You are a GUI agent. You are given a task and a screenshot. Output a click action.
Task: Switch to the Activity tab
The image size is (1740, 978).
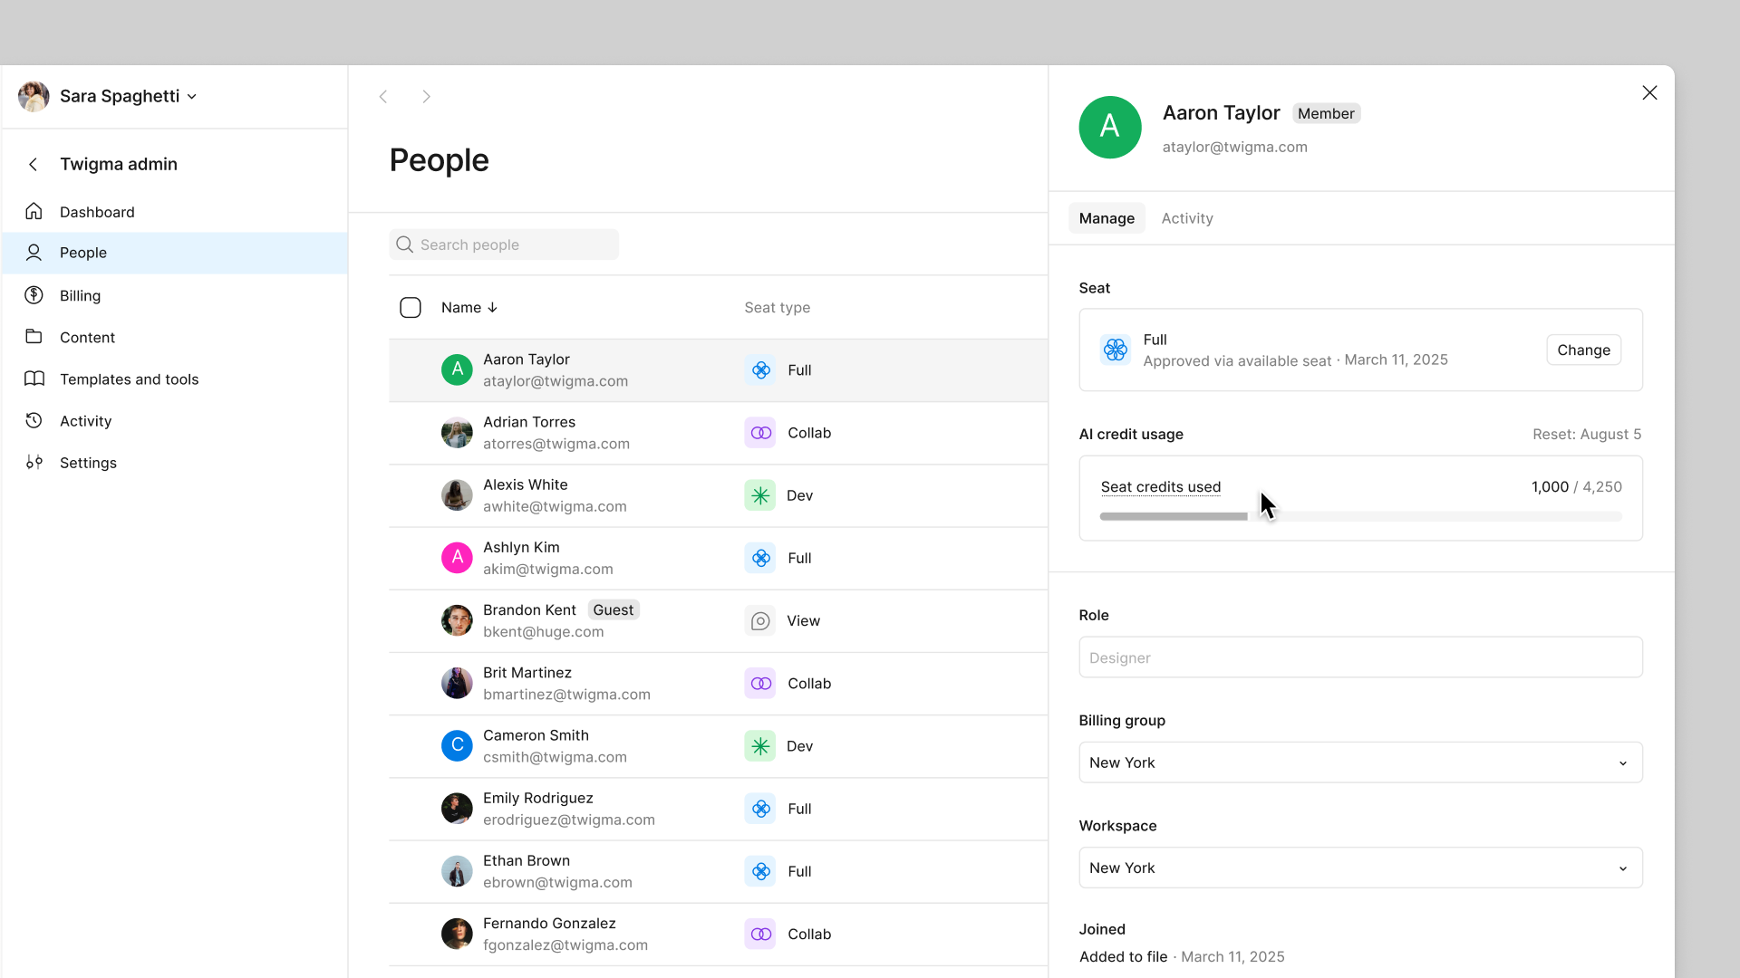coord(1187,217)
